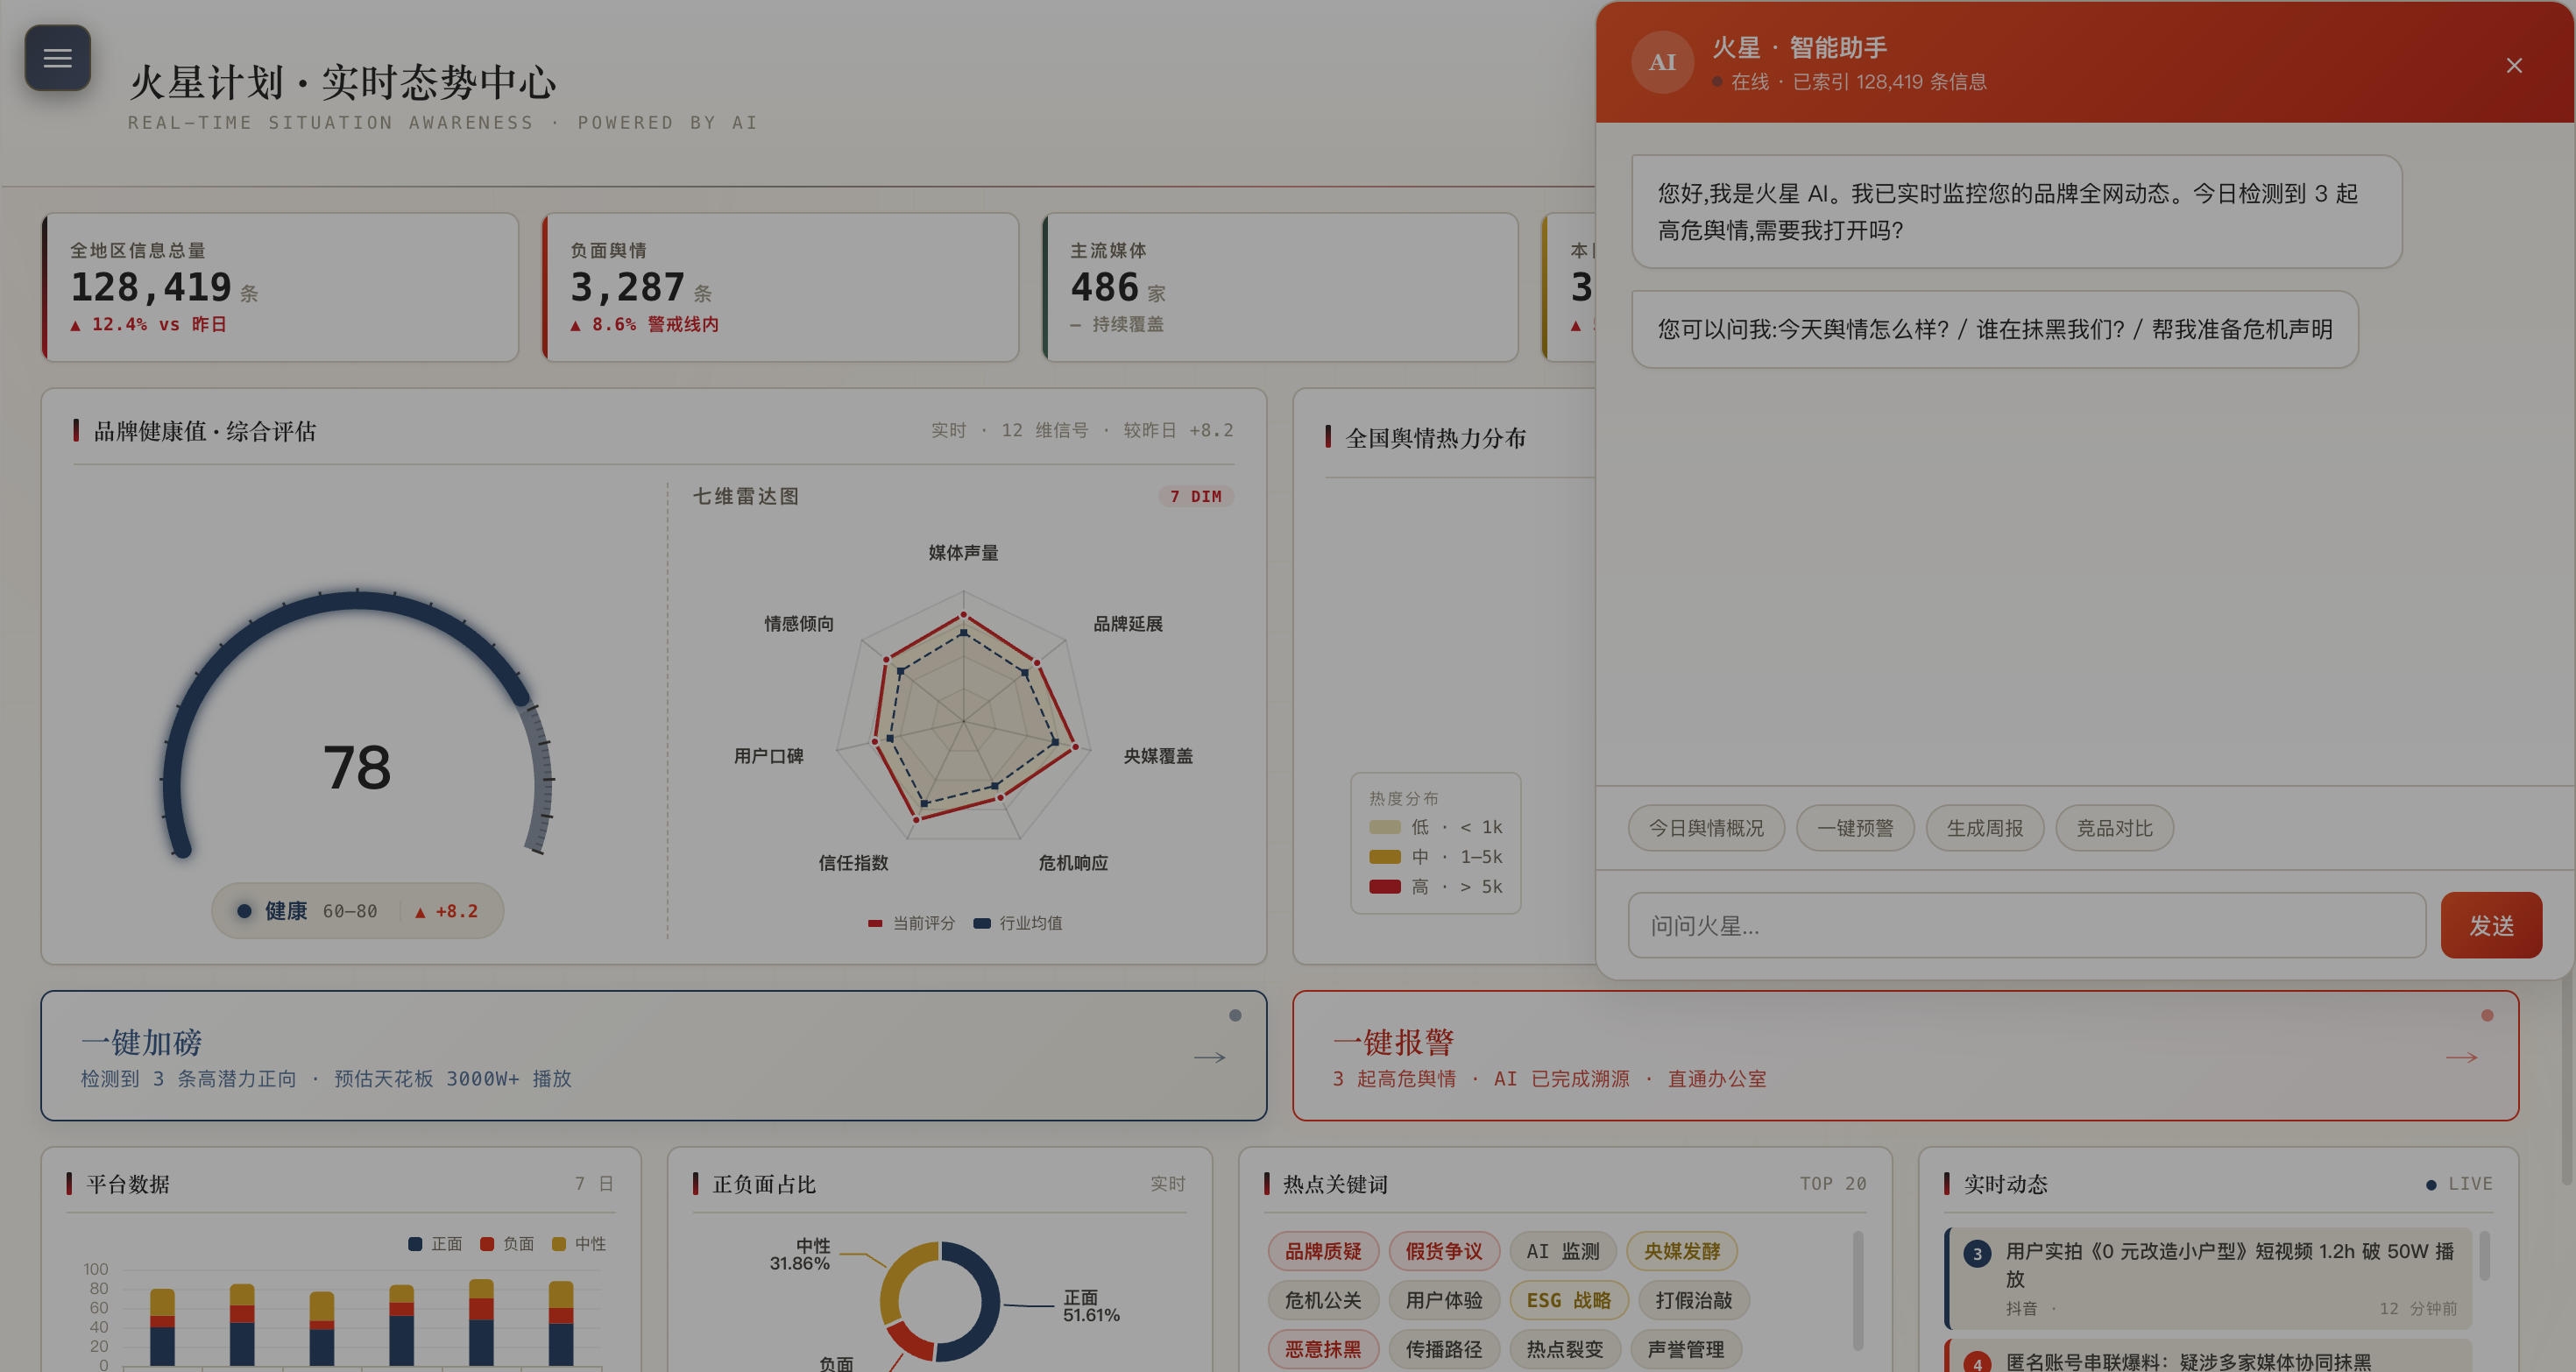Screen dimensions: 2576x1372
Task: Open the 全地区信息总量 128,419 stat card
Action: coord(280,287)
